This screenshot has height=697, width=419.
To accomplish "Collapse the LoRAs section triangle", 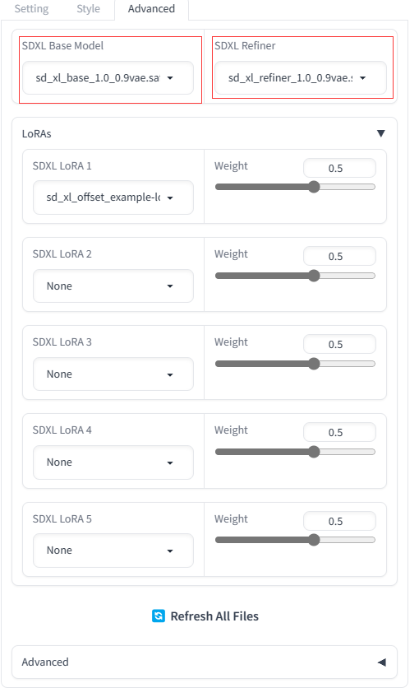I will (381, 133).
